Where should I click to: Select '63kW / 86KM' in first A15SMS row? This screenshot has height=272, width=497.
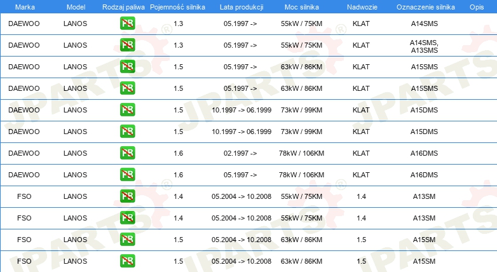tap(301, 67)
